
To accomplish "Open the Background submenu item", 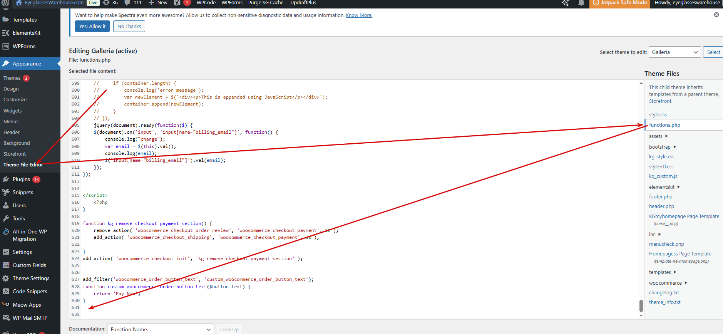I will pyautogui.click(x=17, y=143).
